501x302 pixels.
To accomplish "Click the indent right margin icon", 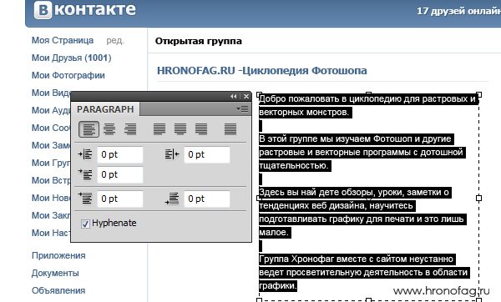I will click(x=172, y=154).
